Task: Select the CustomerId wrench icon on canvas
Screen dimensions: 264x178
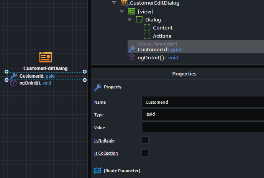Action: point(13,76)
